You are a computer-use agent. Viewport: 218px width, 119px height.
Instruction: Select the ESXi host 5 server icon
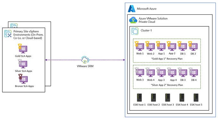[x=196, y=98]
